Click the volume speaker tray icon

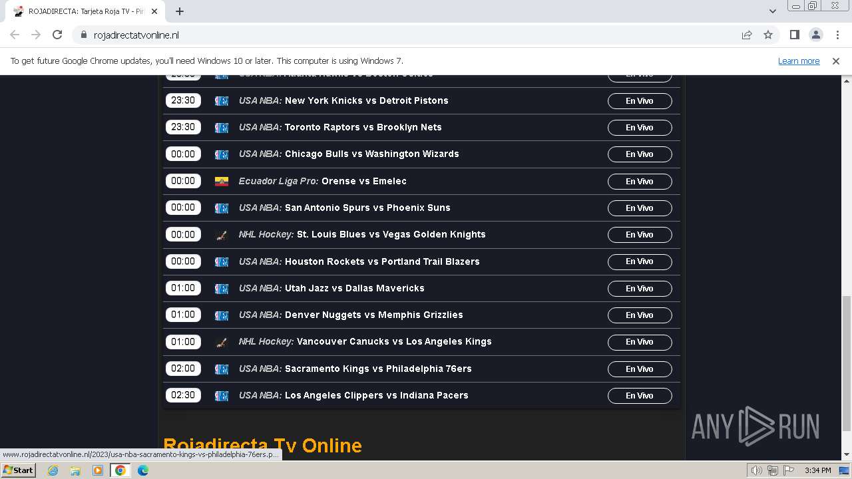point(757,470)
